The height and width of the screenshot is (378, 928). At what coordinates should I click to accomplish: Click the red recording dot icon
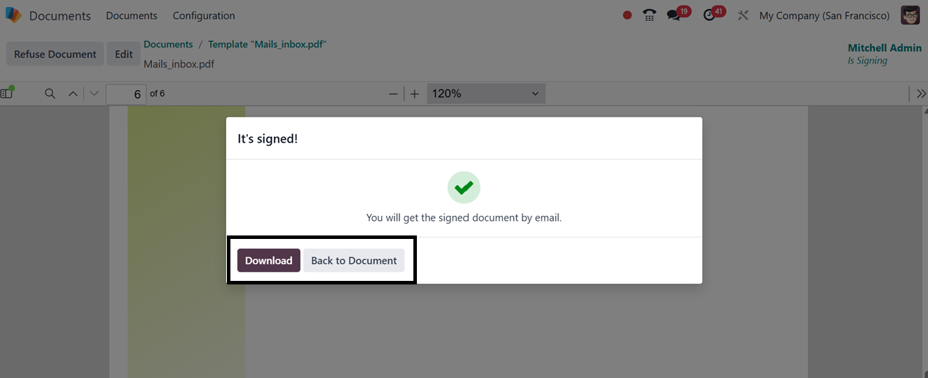[x=627, y=15]
